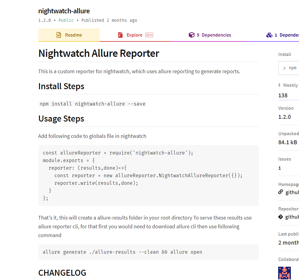299x280 pixels.
Task: Click the Last publish '2 months' value
Action: [x=288, y=243]
